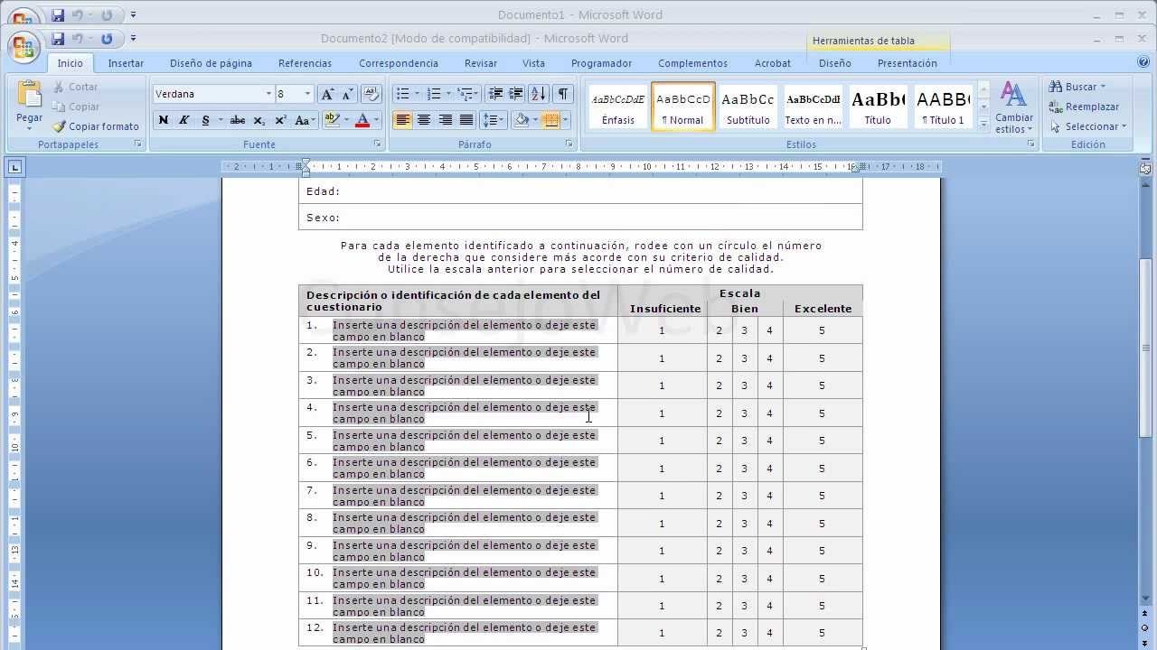The image size is (1157, 650).
Task: Apply the red font color swatch
Action: pos(362,120)
